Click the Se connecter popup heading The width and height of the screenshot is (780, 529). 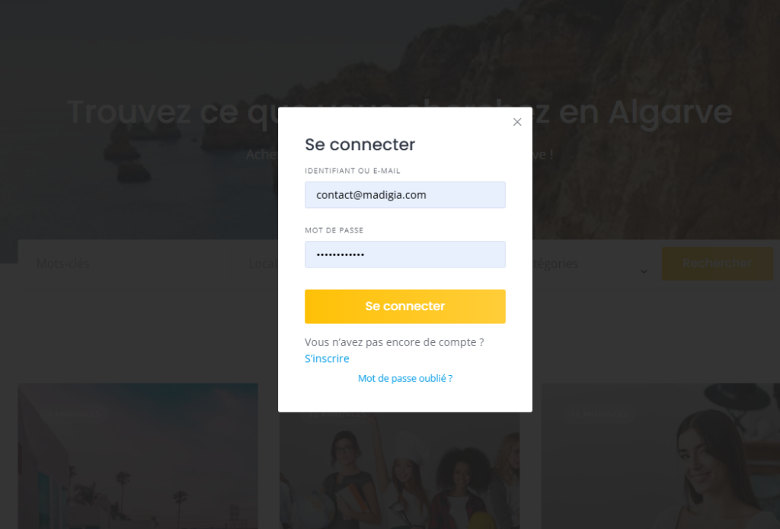360,144
